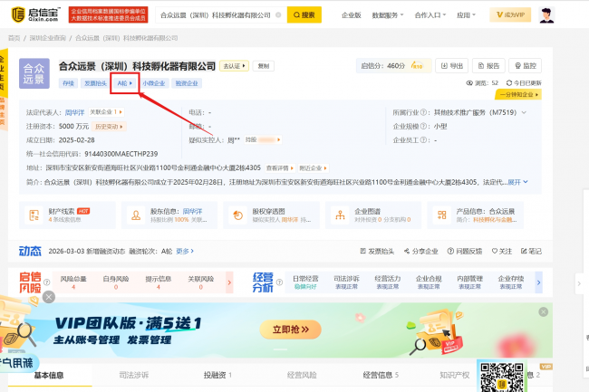
Task: Click the 监控 monitor button
Action: pyautogui.click(x=524, y=66)
